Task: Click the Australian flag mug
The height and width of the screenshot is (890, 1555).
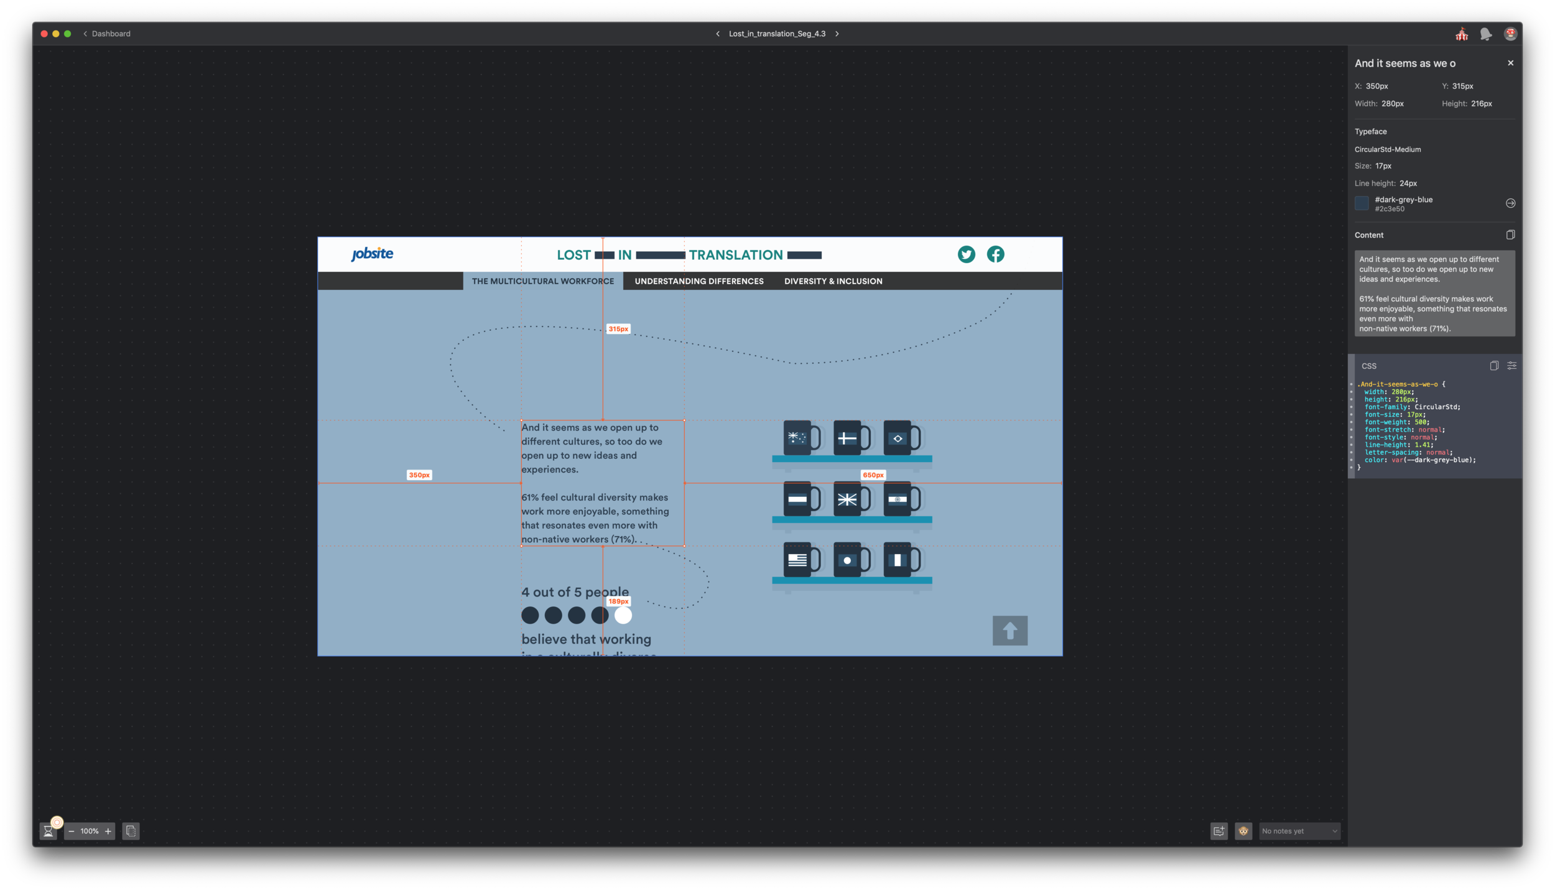Action: [801, 438]
